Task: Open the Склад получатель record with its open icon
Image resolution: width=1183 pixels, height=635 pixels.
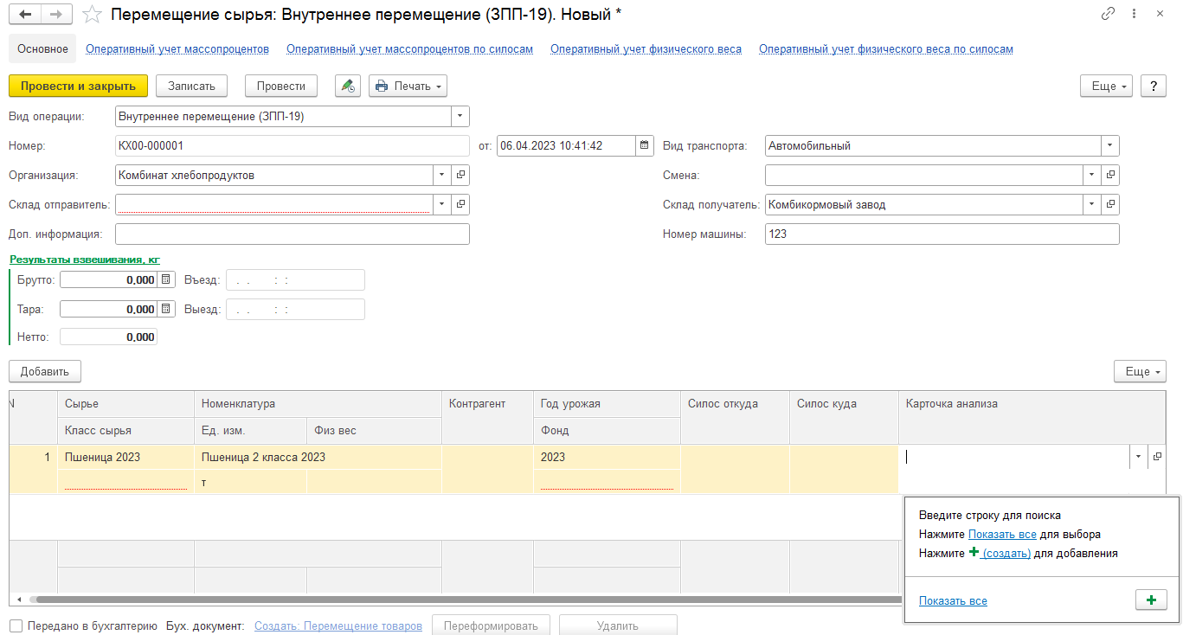Action: pyautogui.click(x=1111, y=204)
